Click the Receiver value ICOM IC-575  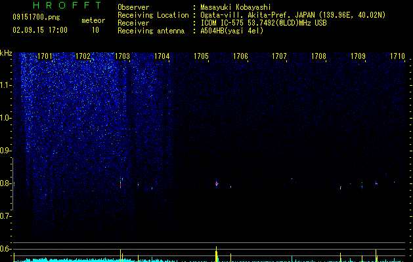223,23
